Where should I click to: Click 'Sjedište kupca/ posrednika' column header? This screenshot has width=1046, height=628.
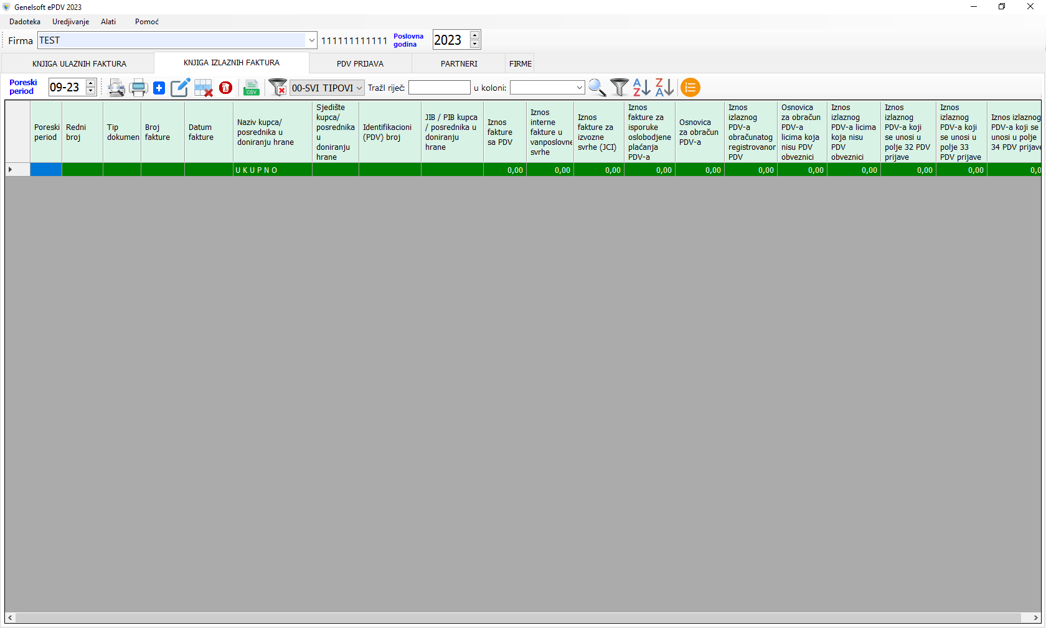tap(336, 132)
